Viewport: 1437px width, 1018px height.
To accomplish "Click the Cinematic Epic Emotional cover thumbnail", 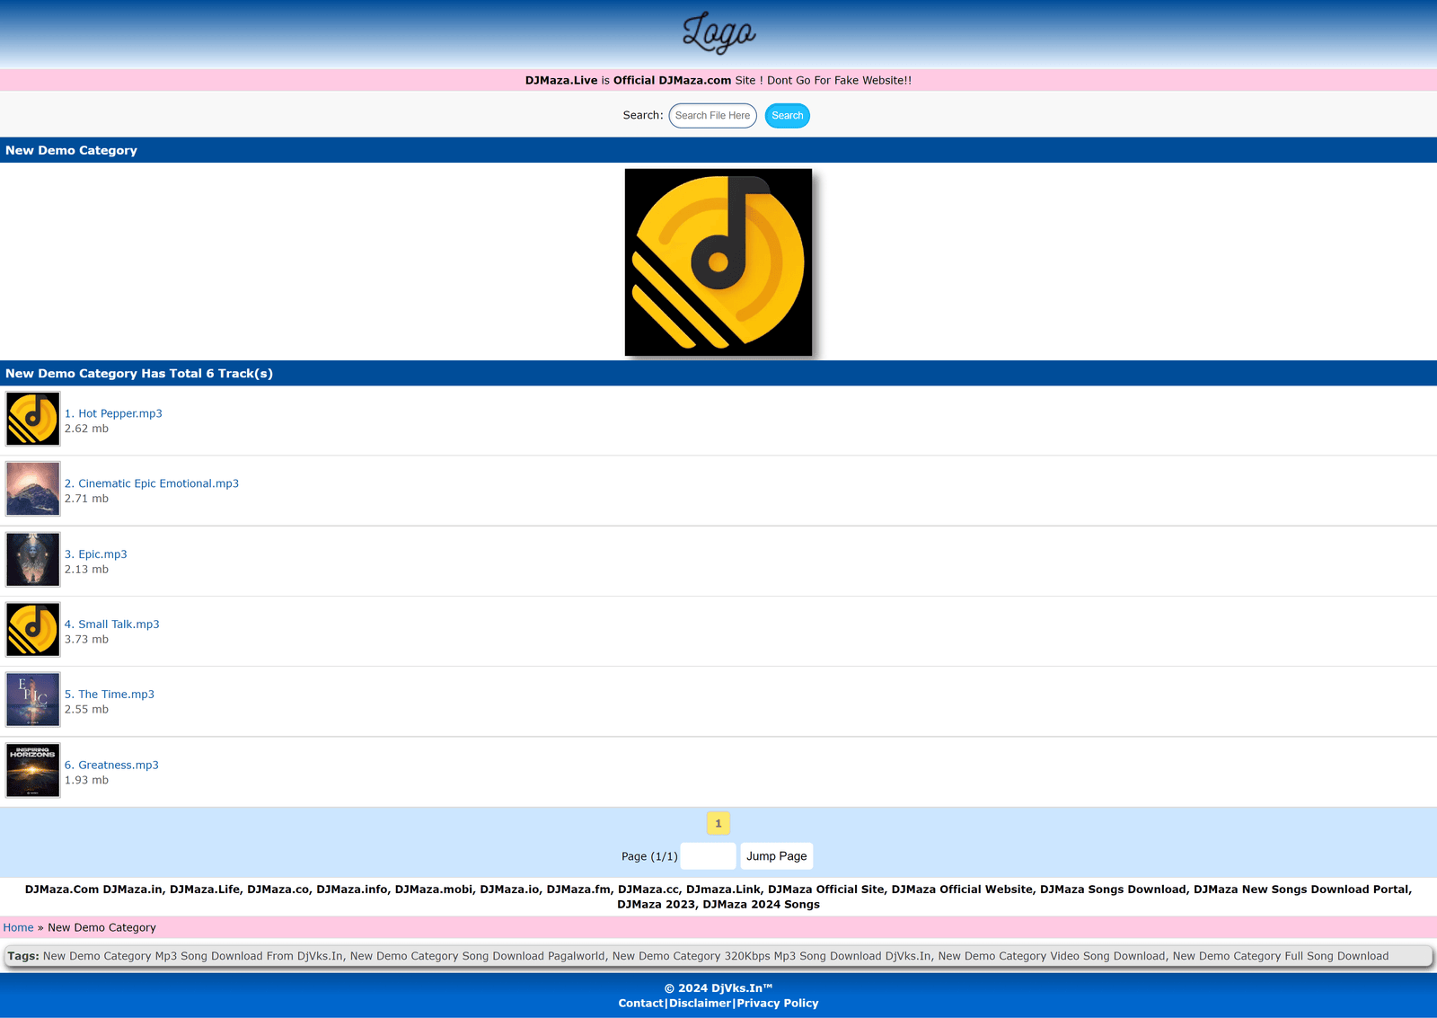I will tap(33, 489).
